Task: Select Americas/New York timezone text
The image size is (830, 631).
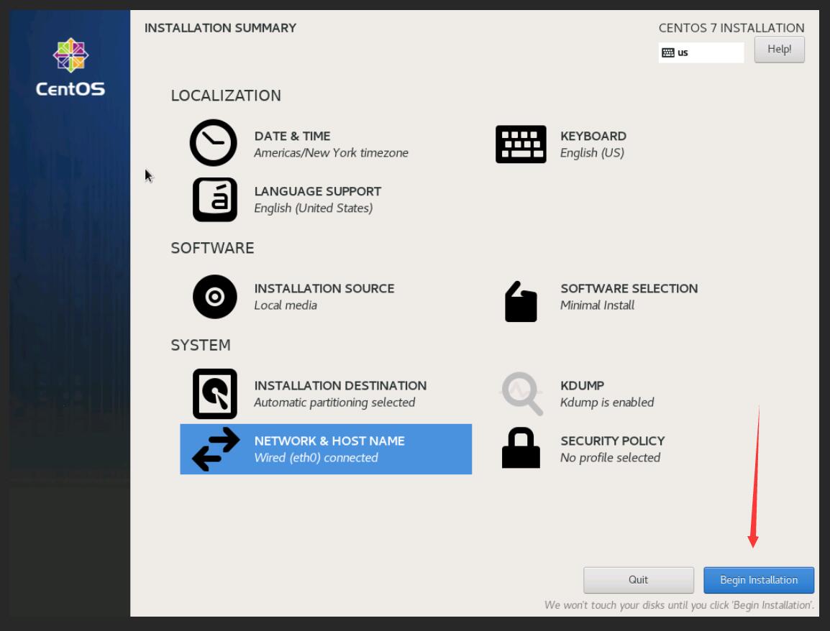Action: [x=332, y=153]
